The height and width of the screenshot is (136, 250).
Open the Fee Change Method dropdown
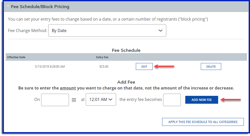click(107, 31)
